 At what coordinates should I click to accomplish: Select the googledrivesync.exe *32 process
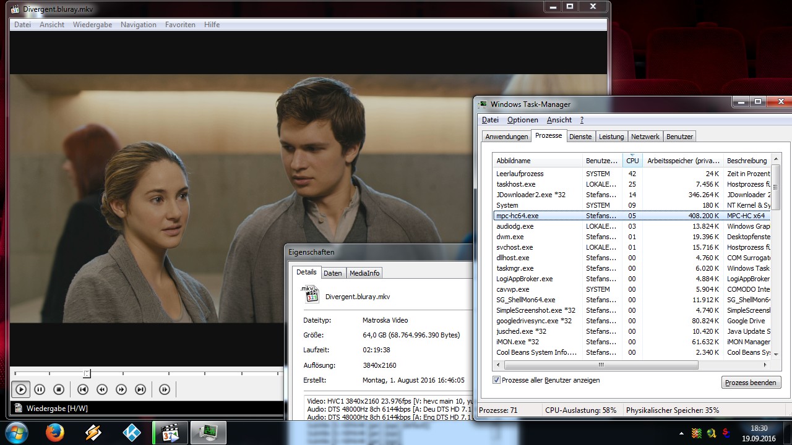click(x=632, y=321)
